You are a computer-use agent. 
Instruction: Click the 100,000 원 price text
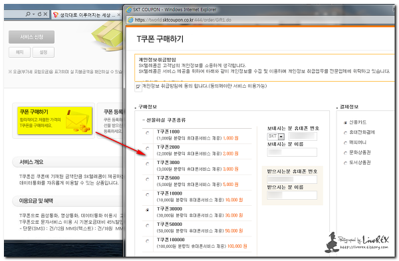[x=237, y=246]
